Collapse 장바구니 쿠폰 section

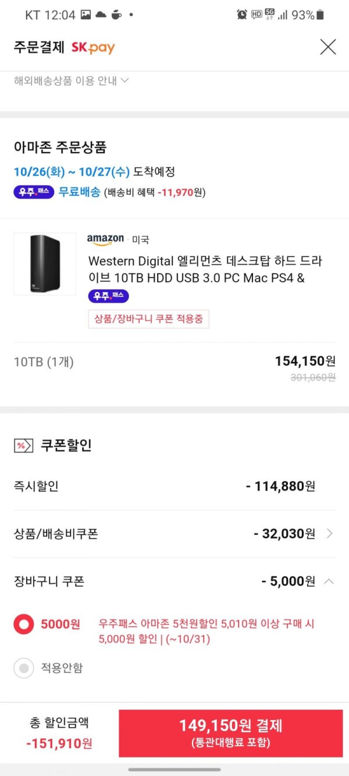[329, 581]
